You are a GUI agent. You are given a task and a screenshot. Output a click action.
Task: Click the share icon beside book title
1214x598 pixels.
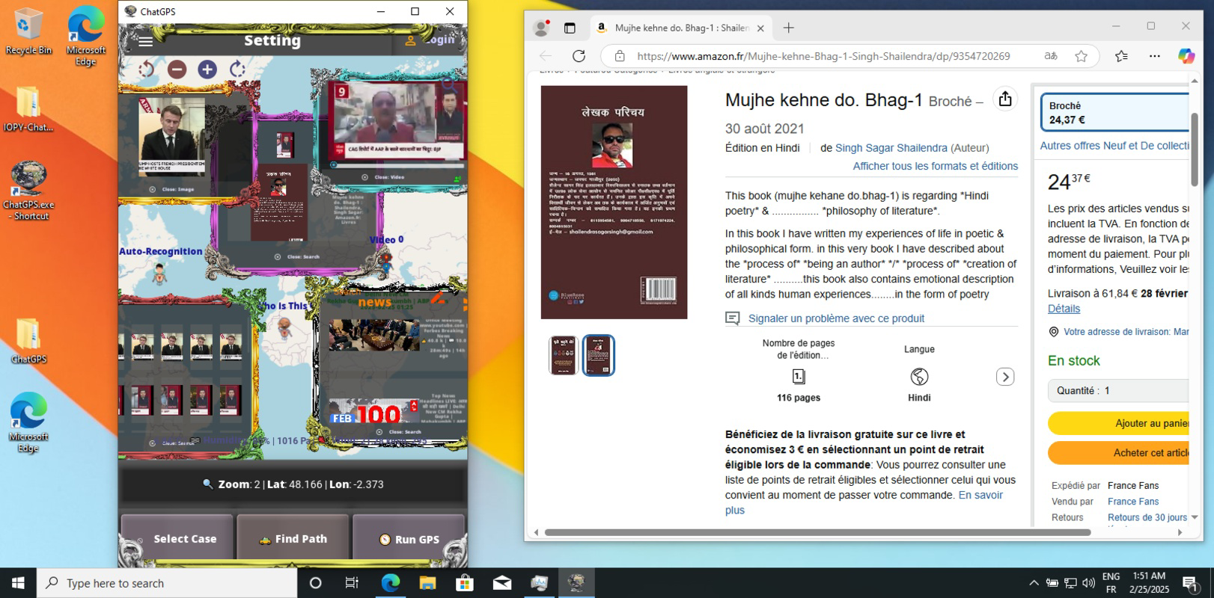click(1005, 99)
